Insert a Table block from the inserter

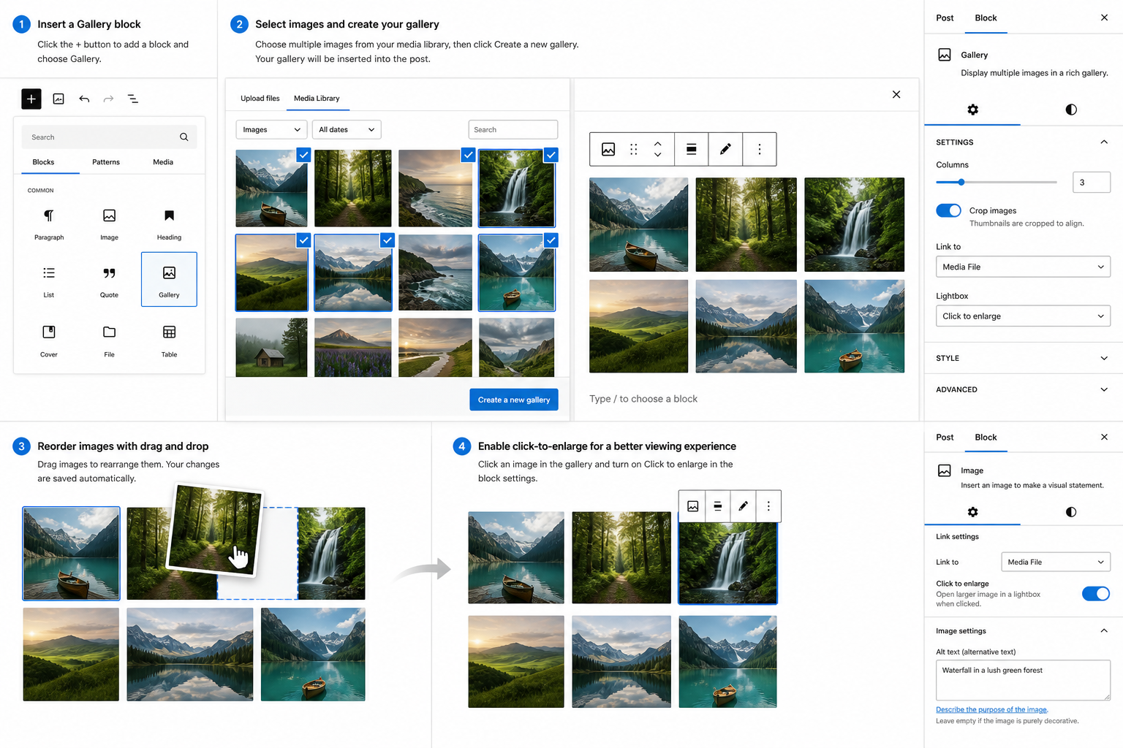[169, 340]
